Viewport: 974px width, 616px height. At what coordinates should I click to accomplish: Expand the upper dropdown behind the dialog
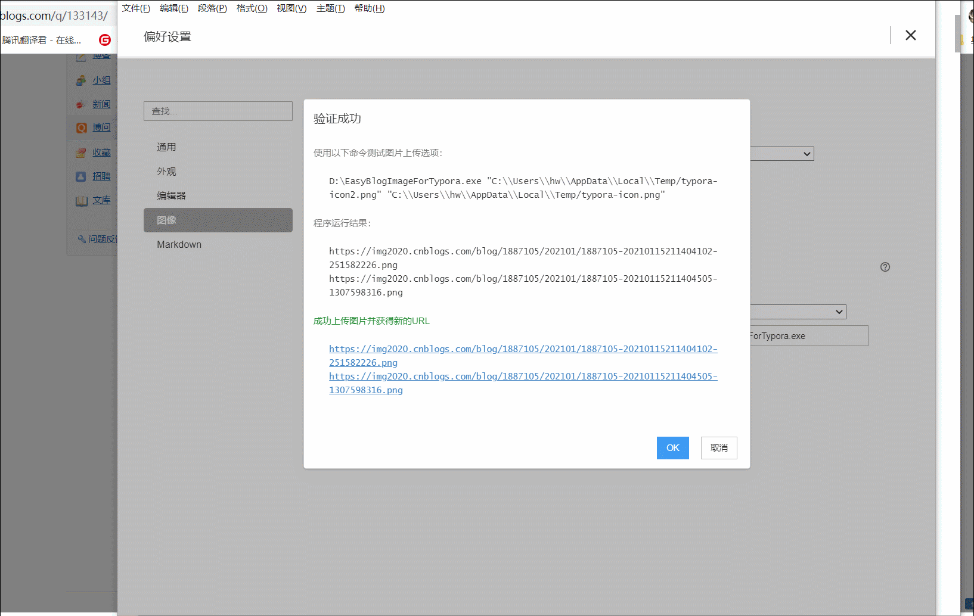pyautogui.click(x=781, y=154)
